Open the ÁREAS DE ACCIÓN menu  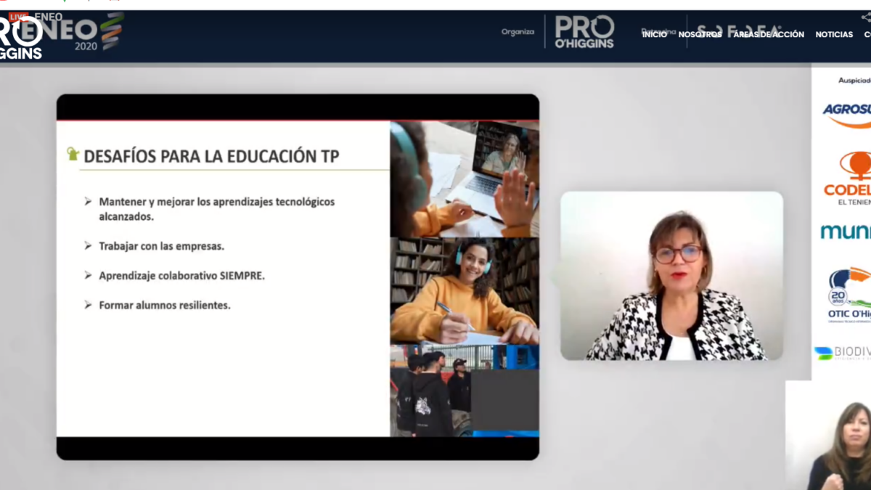769,34
